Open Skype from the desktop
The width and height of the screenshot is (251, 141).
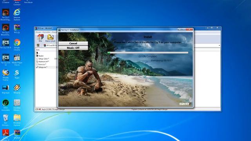coord(17,74)
